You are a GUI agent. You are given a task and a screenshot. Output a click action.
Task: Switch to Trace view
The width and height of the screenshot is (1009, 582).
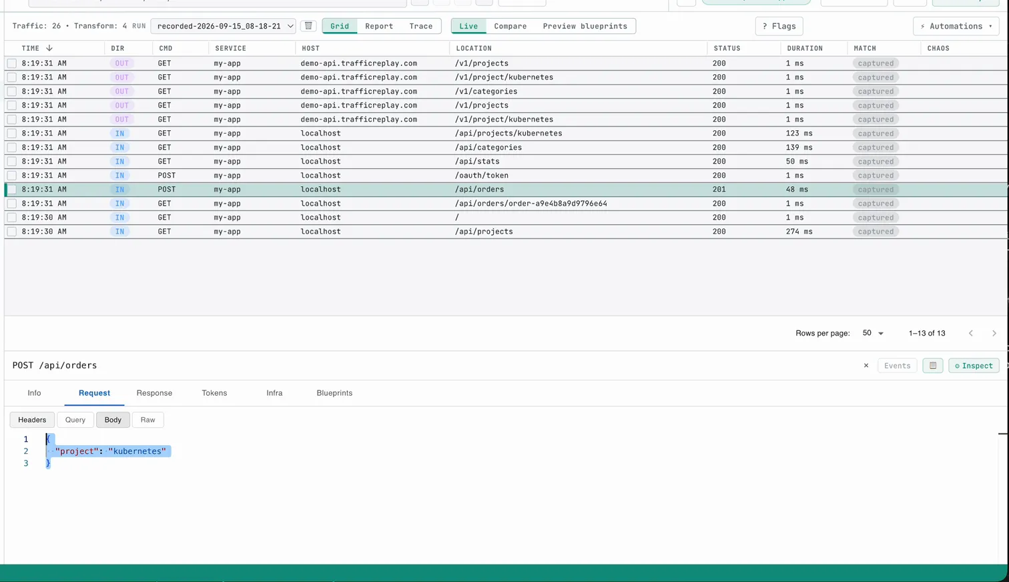click(x=421, y=26)
